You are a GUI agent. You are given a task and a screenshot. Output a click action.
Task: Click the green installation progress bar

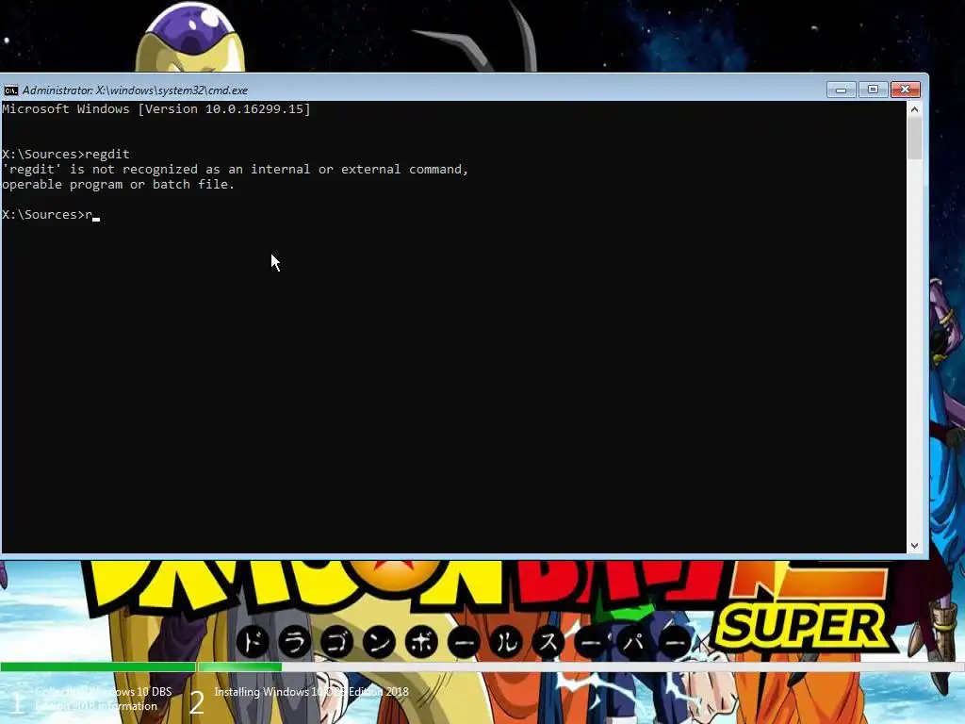pos(141,666)
